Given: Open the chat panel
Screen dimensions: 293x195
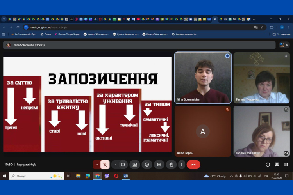Looking at the screenshot, I should (277, 165).
